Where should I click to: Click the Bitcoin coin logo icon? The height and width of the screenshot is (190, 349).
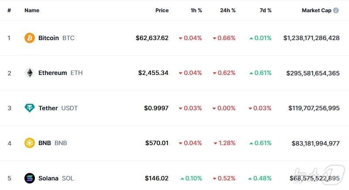tap(30, 38)
